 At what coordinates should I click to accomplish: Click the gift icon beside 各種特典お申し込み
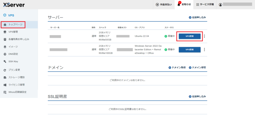5,39
